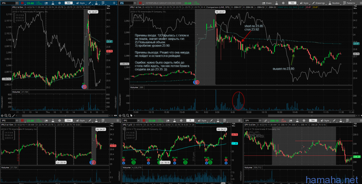The width and height of the screenshot is (362, 184).
Task: Change D timeframe in bottom-middle daily chart
Action: (x=190, y=120)
